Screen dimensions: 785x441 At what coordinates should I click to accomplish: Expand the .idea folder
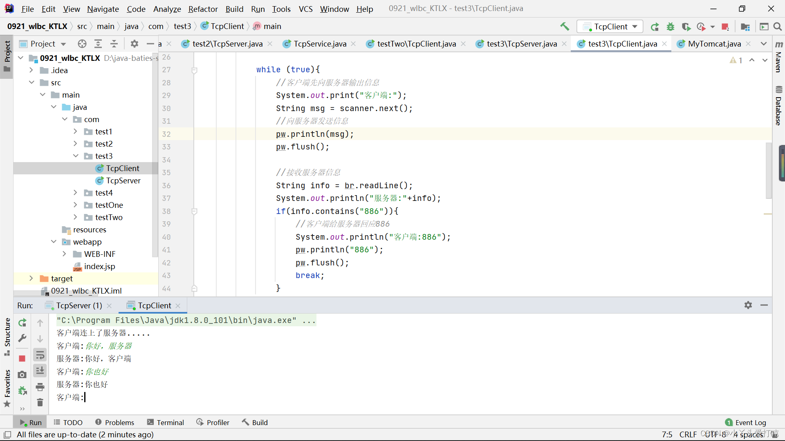pos(31,70)
